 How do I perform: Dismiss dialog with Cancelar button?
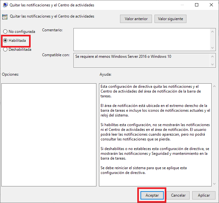178,195
